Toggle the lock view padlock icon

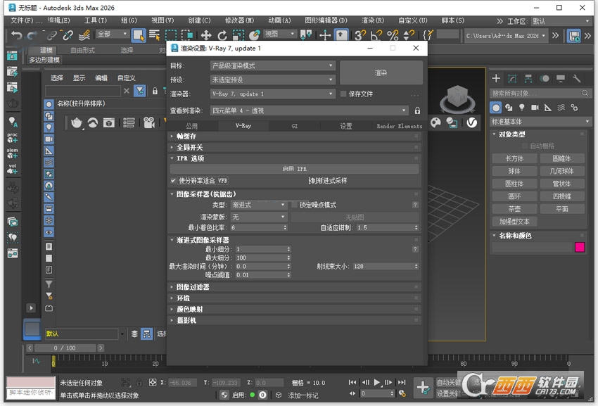point(417,110)
